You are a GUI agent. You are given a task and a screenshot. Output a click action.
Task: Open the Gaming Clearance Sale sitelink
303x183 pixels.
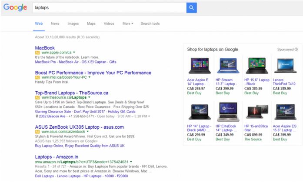53,112
